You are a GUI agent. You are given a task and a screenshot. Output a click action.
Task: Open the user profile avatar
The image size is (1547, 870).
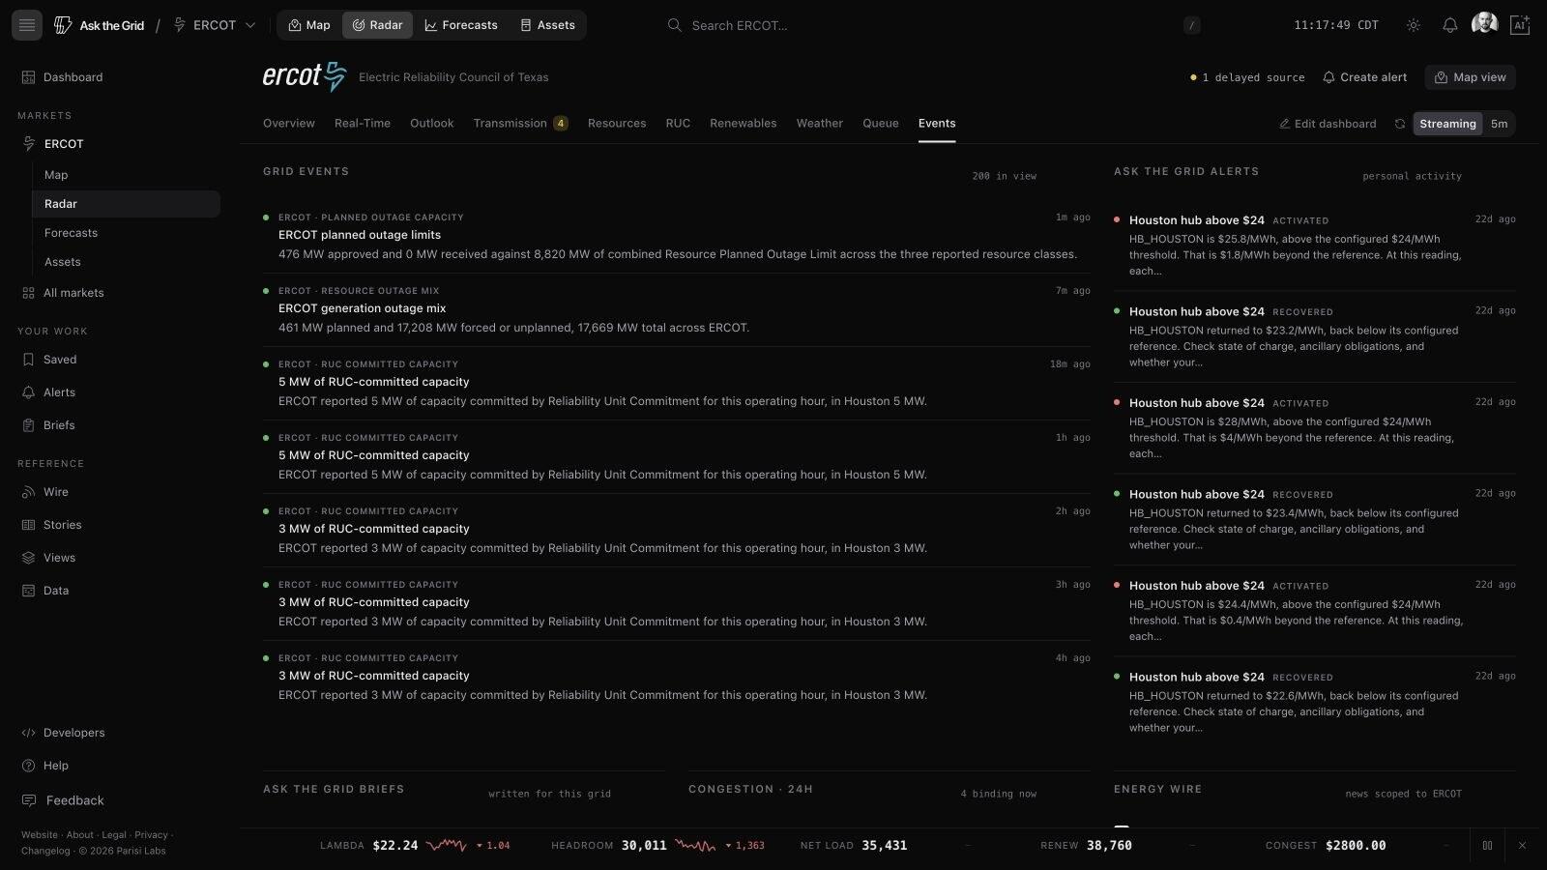click(x=1484, y=24)
